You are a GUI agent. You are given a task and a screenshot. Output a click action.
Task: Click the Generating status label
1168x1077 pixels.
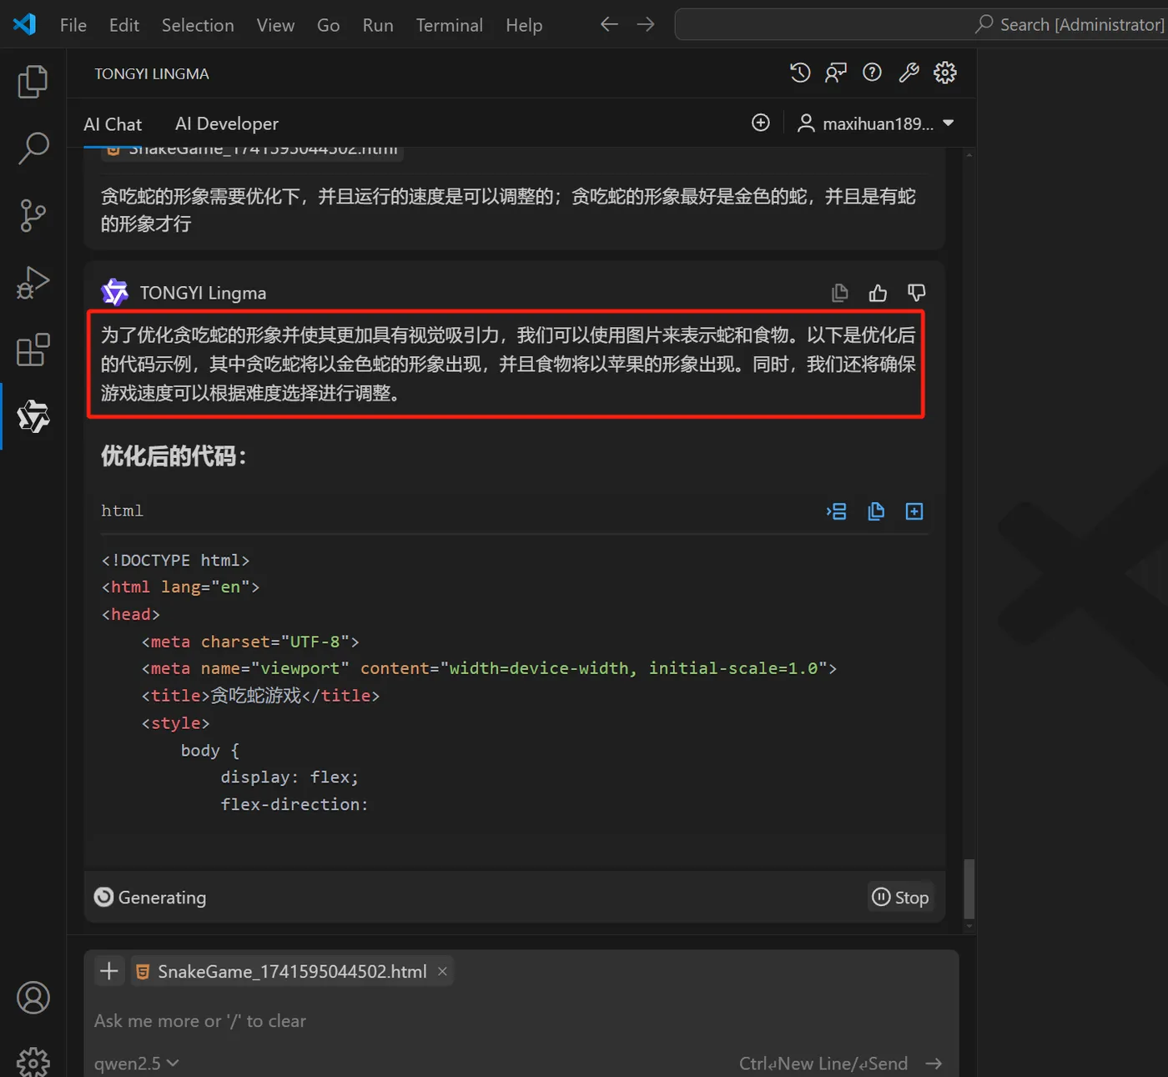[162, 898]
